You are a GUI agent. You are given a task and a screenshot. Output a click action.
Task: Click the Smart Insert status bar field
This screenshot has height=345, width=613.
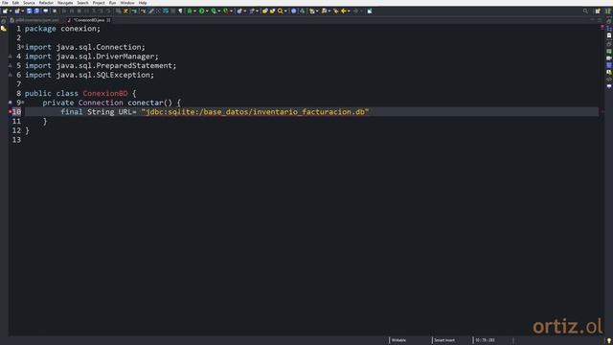pyautogui.click(x=444, y=340)
